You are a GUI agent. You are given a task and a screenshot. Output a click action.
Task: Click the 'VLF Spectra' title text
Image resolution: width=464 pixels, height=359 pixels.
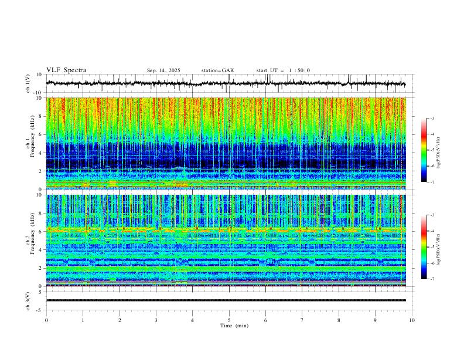[x=66, y=70]
